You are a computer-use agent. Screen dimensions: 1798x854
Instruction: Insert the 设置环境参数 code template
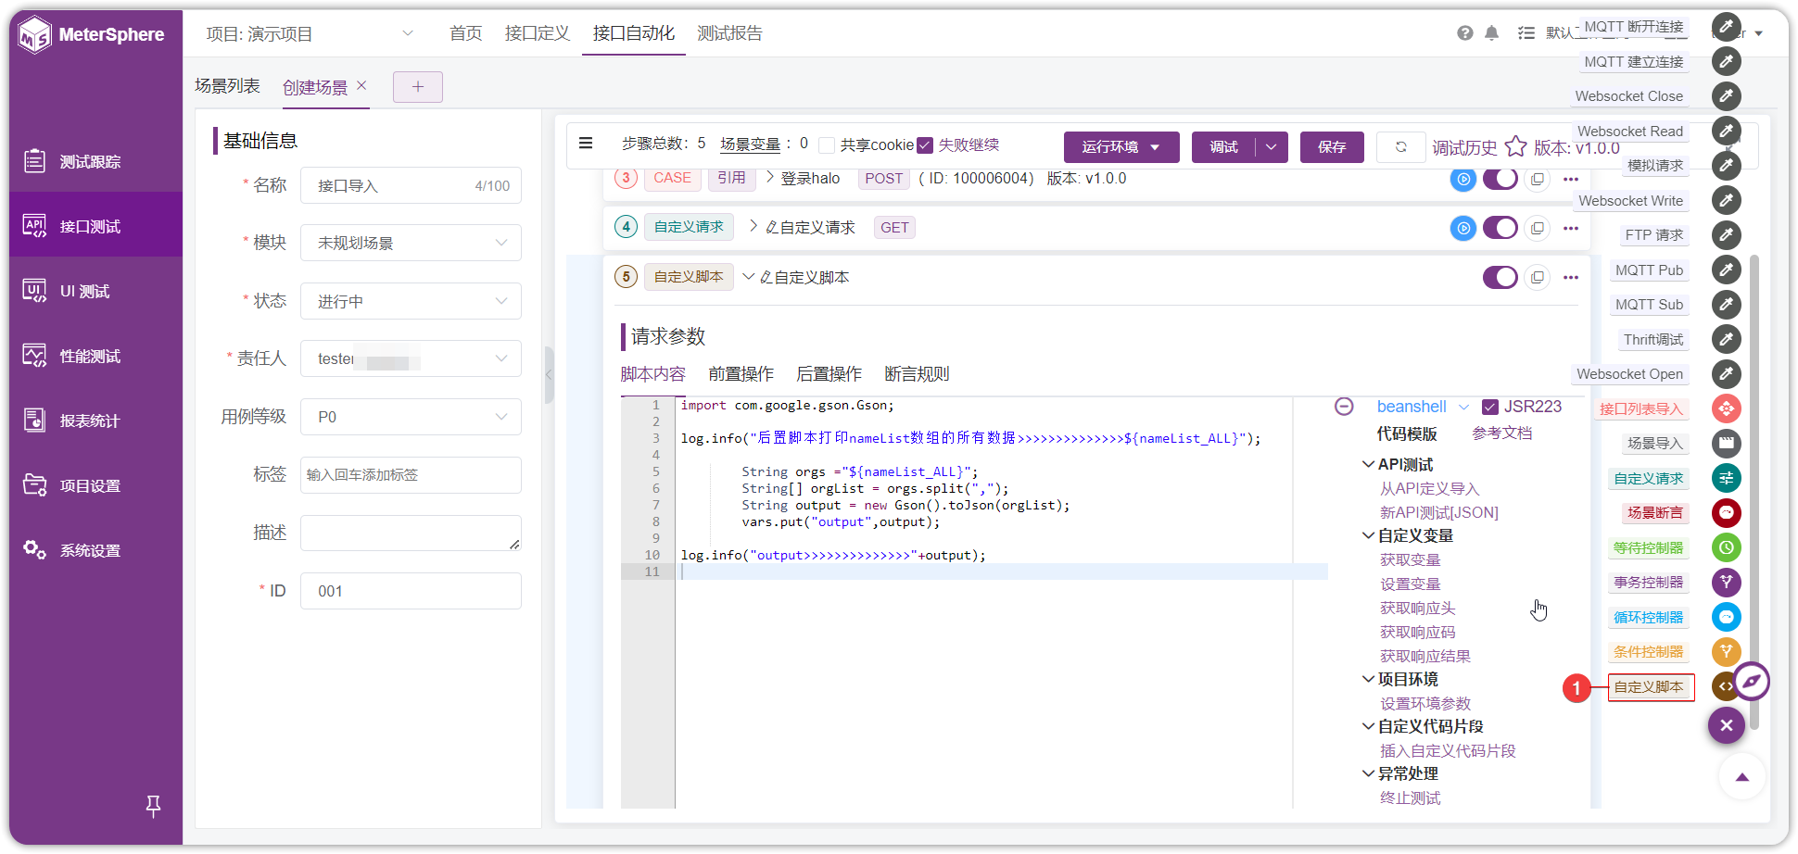click(x=1425, y=703)
